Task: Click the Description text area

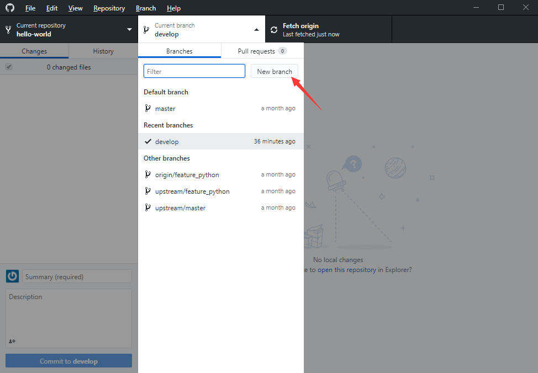Action: (x=68, y=318)
